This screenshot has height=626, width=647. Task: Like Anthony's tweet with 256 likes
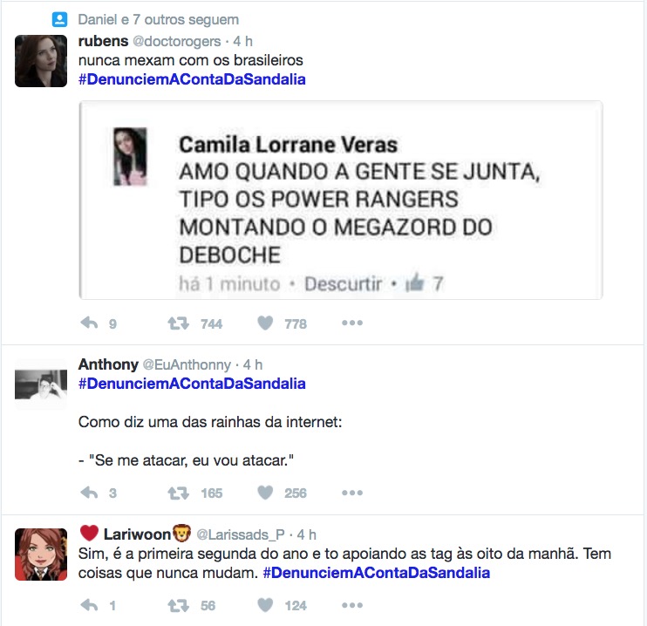[x=265, y=493]
